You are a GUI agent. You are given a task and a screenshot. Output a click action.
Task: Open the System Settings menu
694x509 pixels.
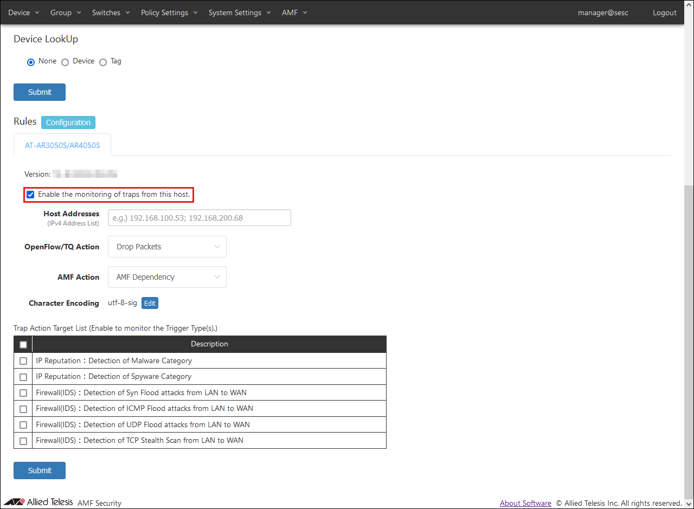click(240, 12)
